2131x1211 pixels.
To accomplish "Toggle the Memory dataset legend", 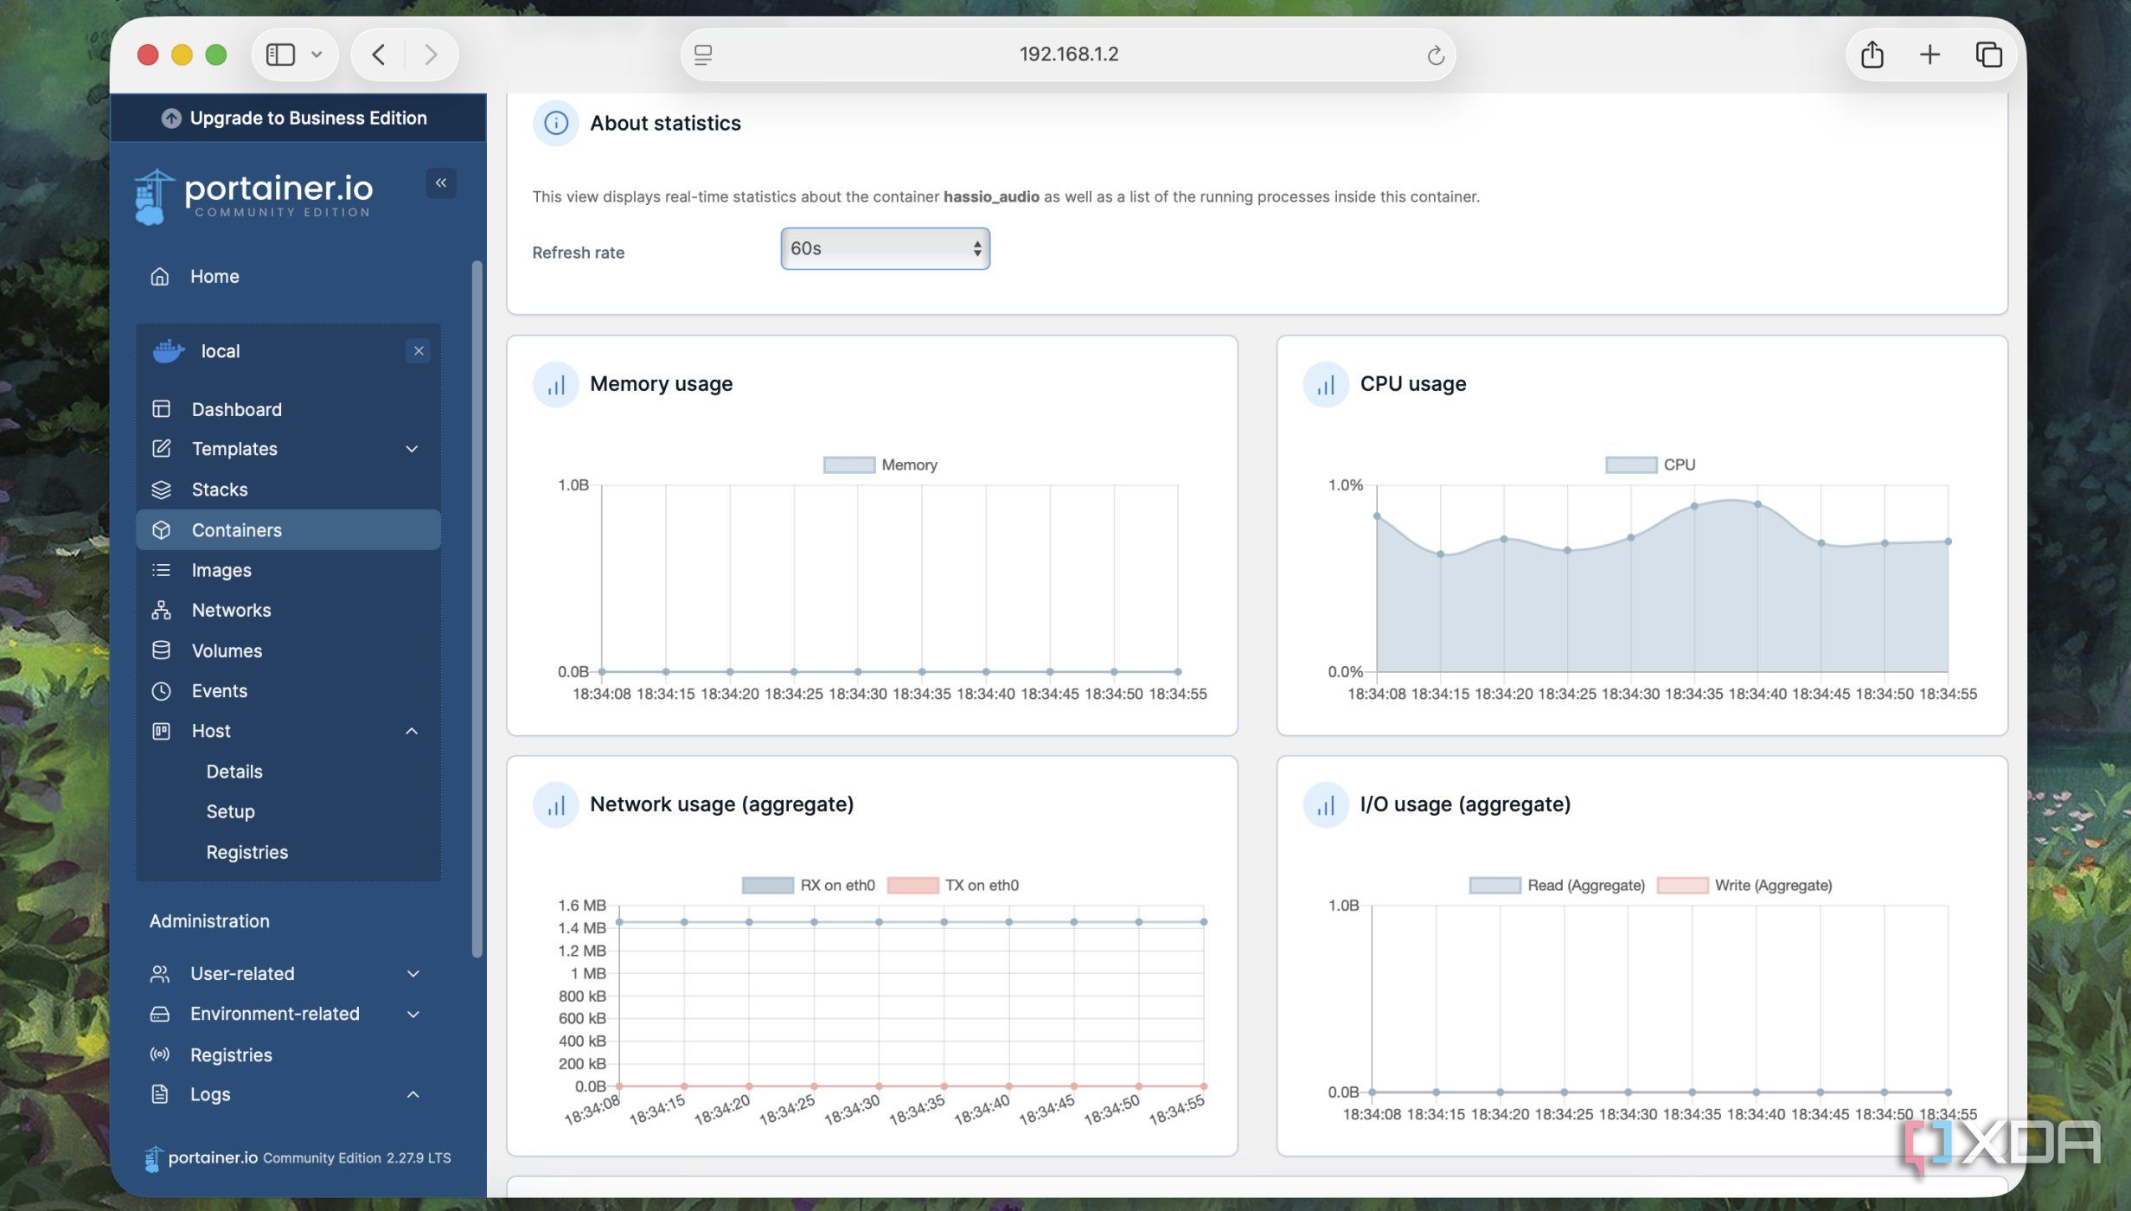I will tap(880, 465).
